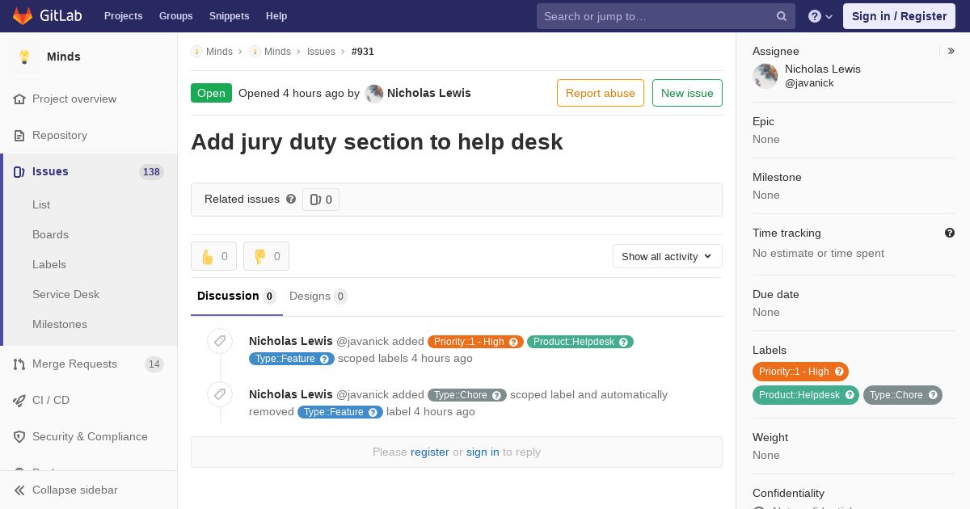Click the #931 breadcrumb item
Viewport: 970px width, 509px height.
tap(363, 51)
